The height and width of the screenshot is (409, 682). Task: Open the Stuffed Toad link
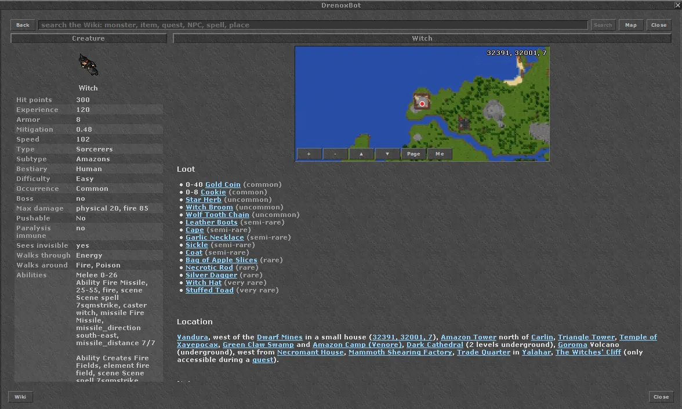[210, 290]
